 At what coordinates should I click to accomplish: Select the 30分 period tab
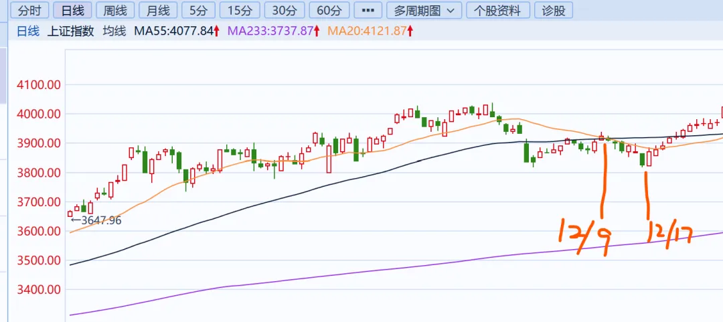tap(285, 10)
